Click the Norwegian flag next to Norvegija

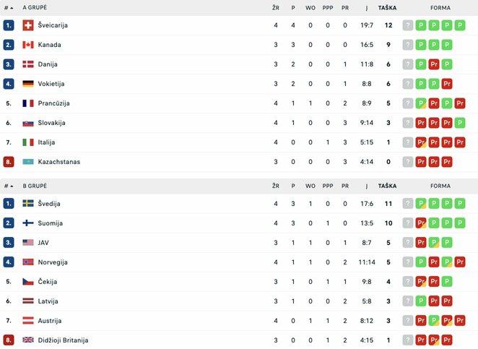(x=28, y=262)
